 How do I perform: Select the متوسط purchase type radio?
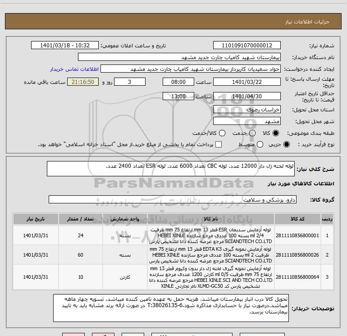[x=260, y=144]
